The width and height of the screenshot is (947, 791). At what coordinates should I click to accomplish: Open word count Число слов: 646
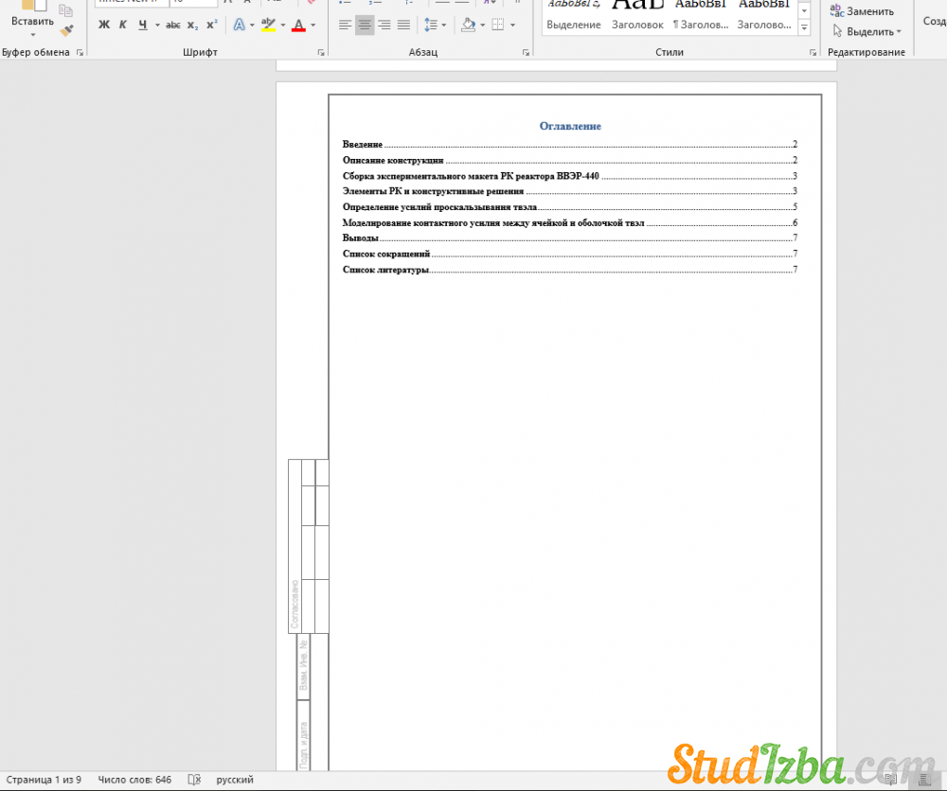(x=134, y=780)
